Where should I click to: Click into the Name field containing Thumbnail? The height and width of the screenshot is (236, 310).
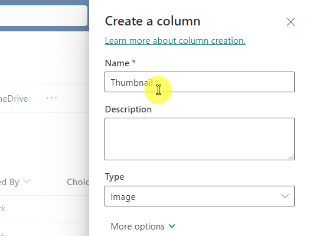[200, 82]
